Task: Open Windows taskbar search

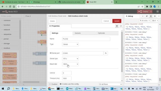Action: pyautogui.click(x=9, y=88)
